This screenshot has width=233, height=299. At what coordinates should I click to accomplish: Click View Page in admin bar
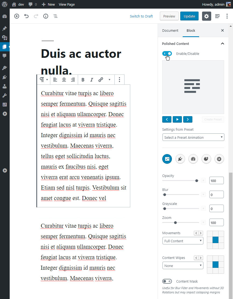point(67,4)
